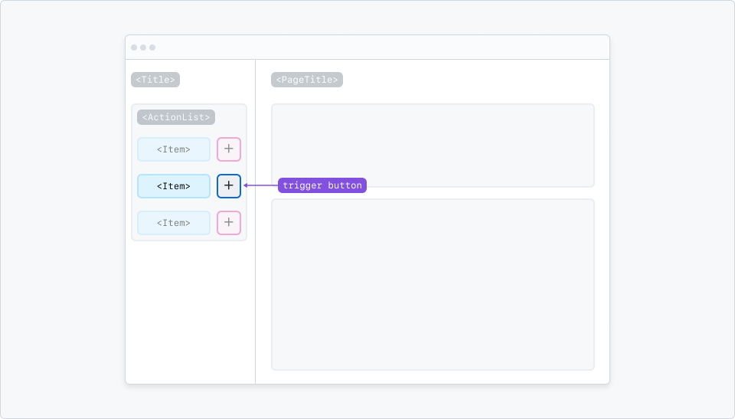Image resolution: width=735 pixels, height=419 pixels.
Task: Click the <ActionList> label
Action: pyautogui.click(x=176, y=117)
